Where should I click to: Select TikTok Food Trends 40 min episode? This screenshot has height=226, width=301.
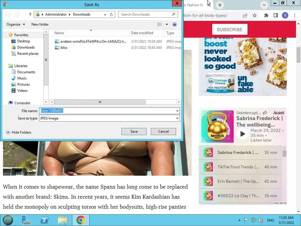pos(240,167)
